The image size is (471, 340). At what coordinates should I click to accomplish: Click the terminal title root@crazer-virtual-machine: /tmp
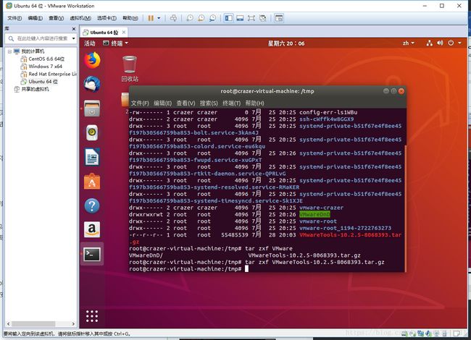(x=267, y=91)
